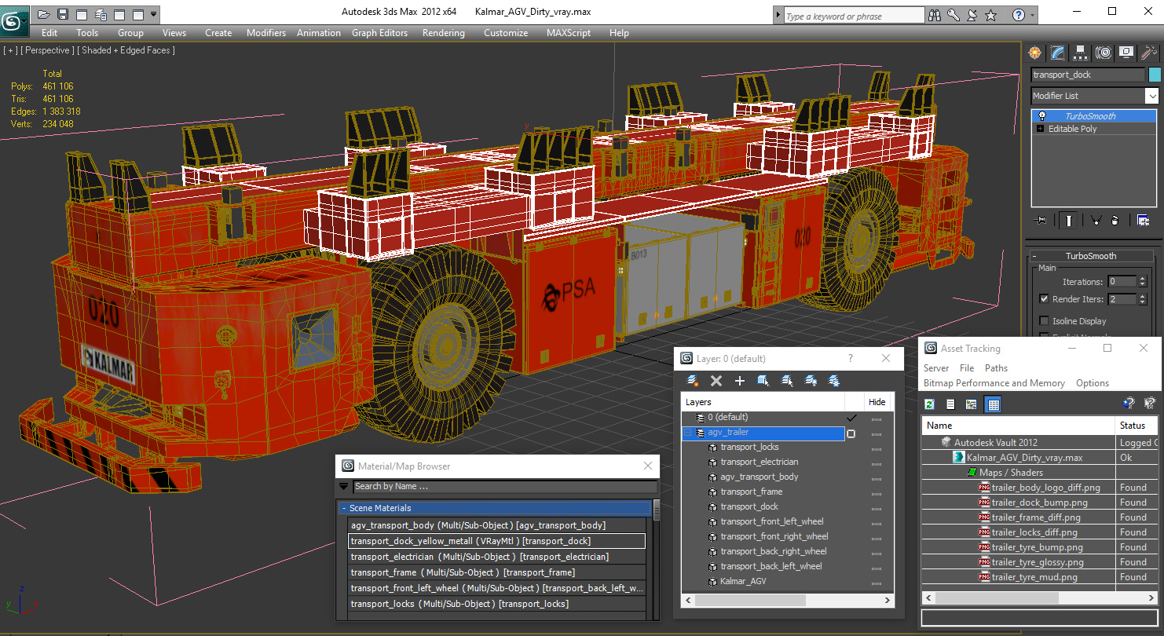
Task: Open the Display command panel tab
Action: 1126,53
